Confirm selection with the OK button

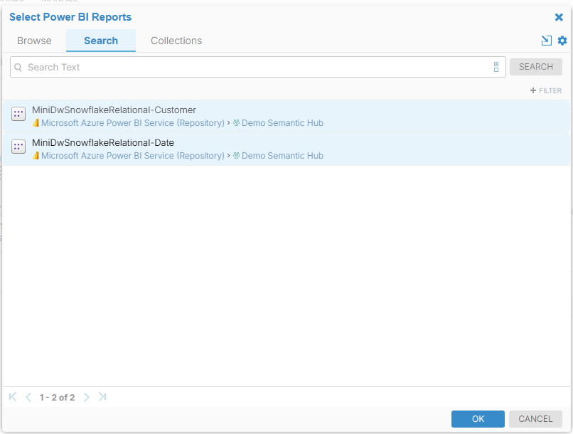pyautogui.click(x=478, y=419)
